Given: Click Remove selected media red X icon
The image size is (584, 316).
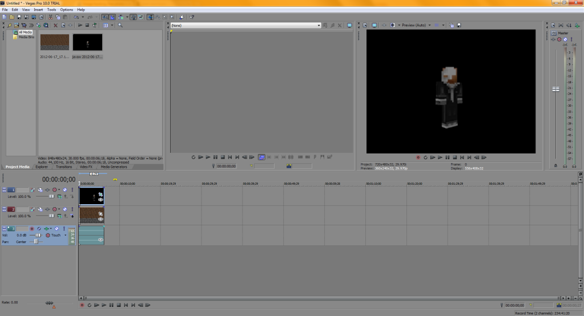Looking at the screenshot, I should point(55,25).
